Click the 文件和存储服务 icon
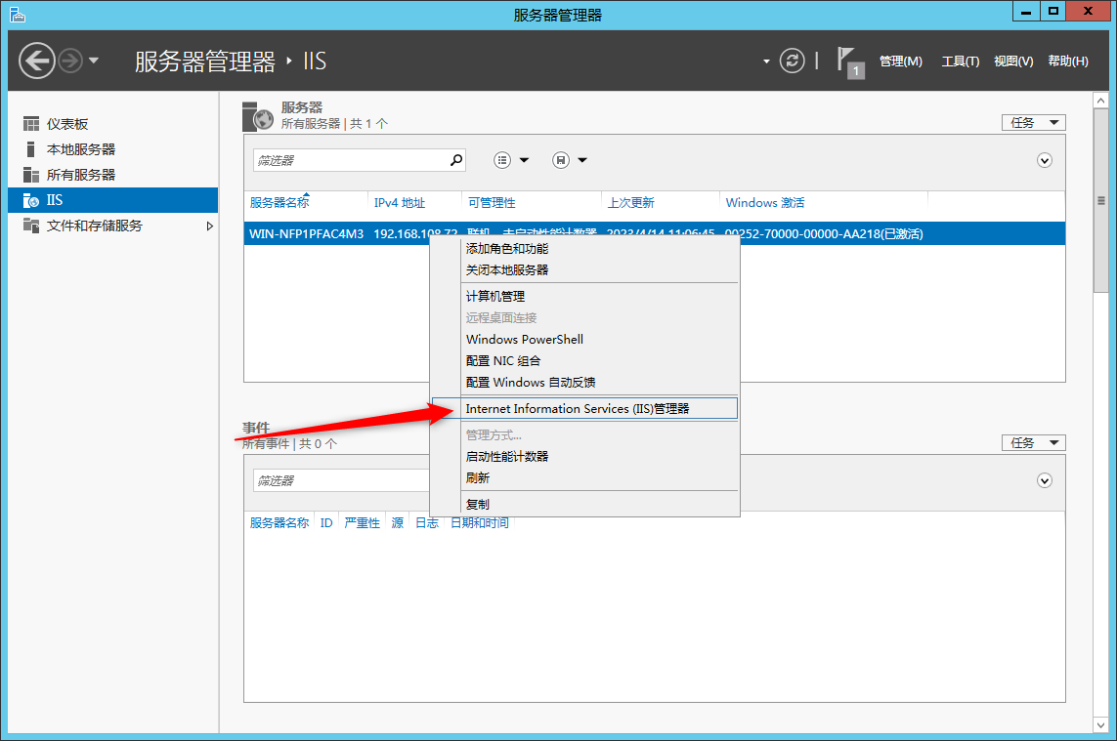 [30, 226]
